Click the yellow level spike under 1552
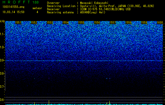This screenshot has width=165, height=105. [x=34, y=103]
